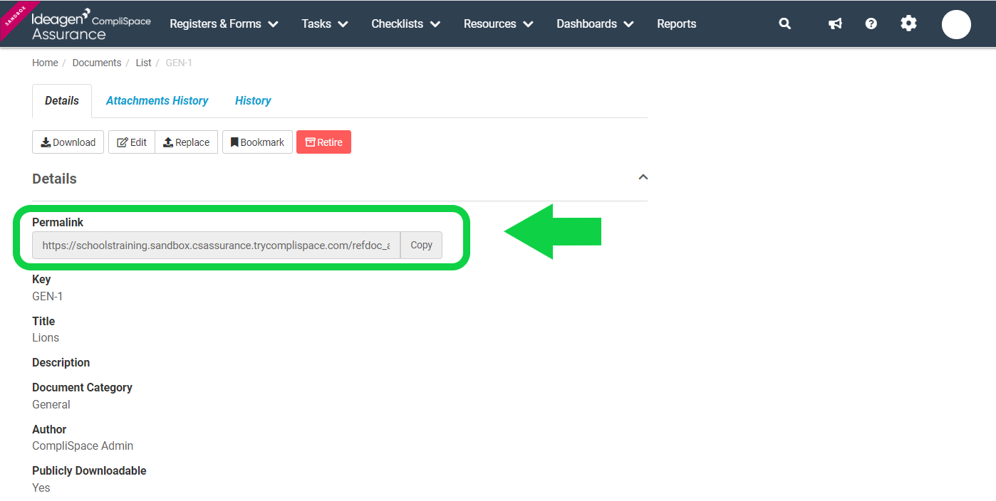Edit the document details

click(x=132, y=142)
